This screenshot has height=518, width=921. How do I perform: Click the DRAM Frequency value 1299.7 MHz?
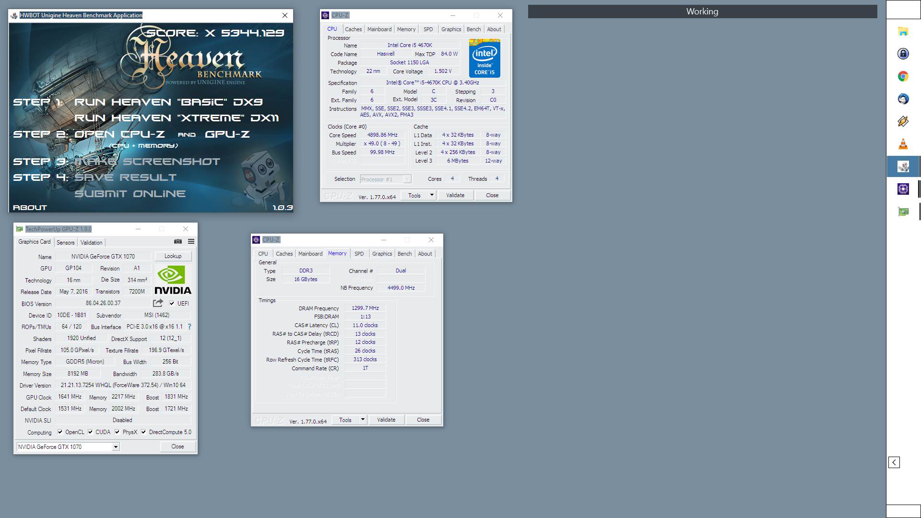pyautogui.click(x=365, y=308)
